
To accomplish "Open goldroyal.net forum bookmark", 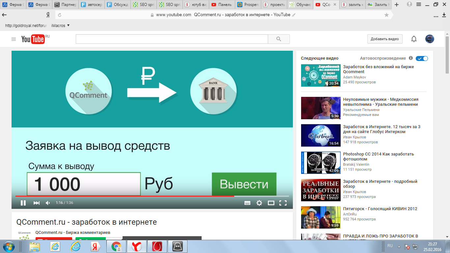I will (26, 25).
